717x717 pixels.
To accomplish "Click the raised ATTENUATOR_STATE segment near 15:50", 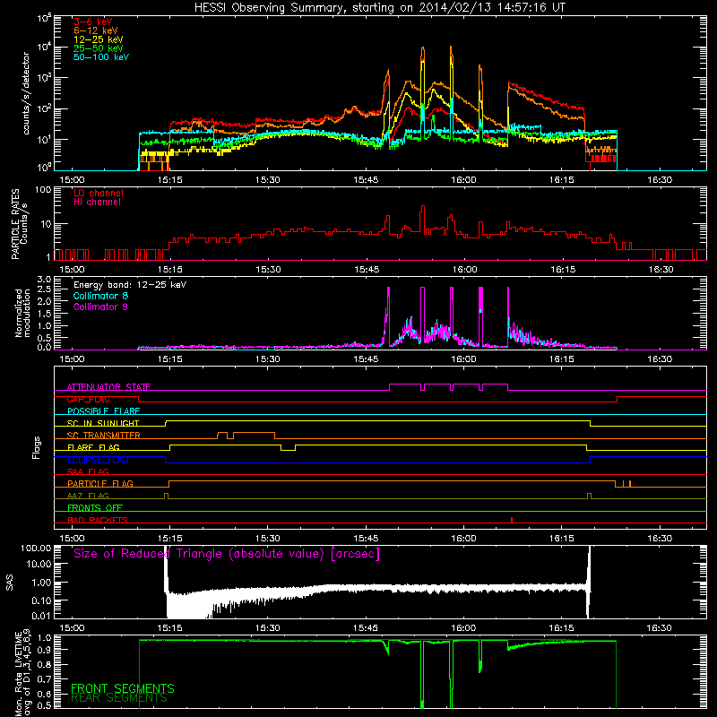I will (x=405, y=384).
